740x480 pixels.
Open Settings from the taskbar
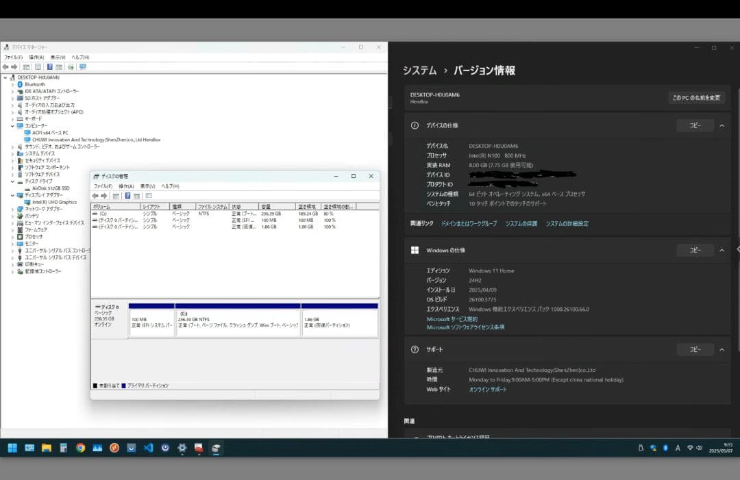(x=182, y=448)
